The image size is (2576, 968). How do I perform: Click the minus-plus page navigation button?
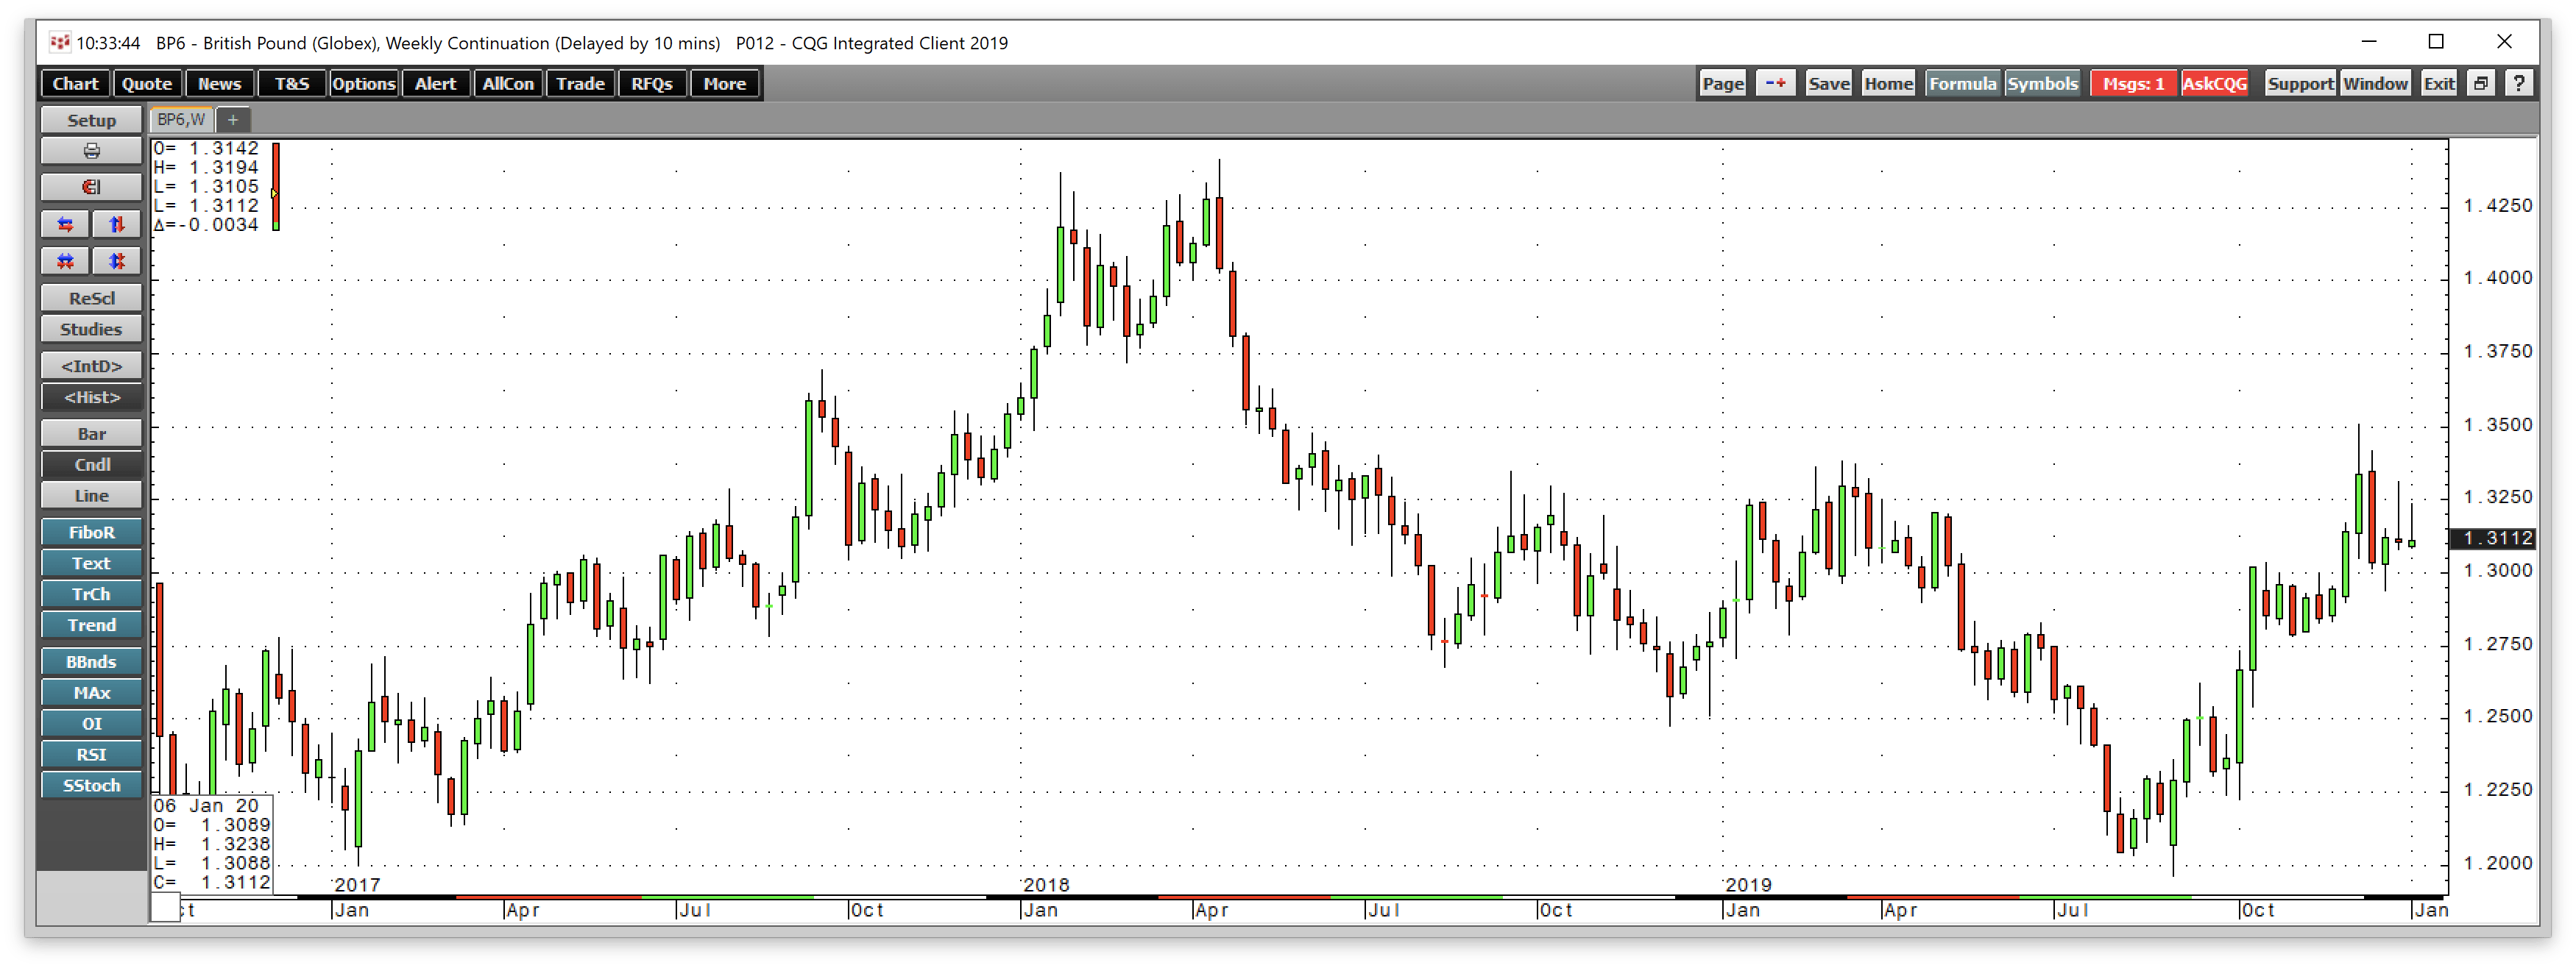[x=1776, y=84]
